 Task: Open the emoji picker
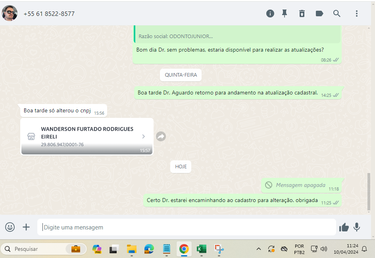coord(10,227)
